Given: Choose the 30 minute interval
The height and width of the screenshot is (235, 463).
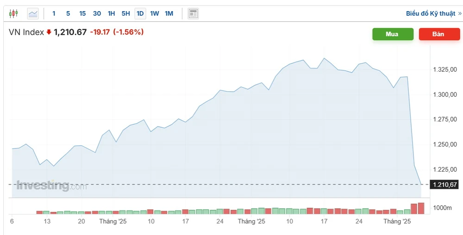Looking at the screenshot, I should (x=97, y=13).
